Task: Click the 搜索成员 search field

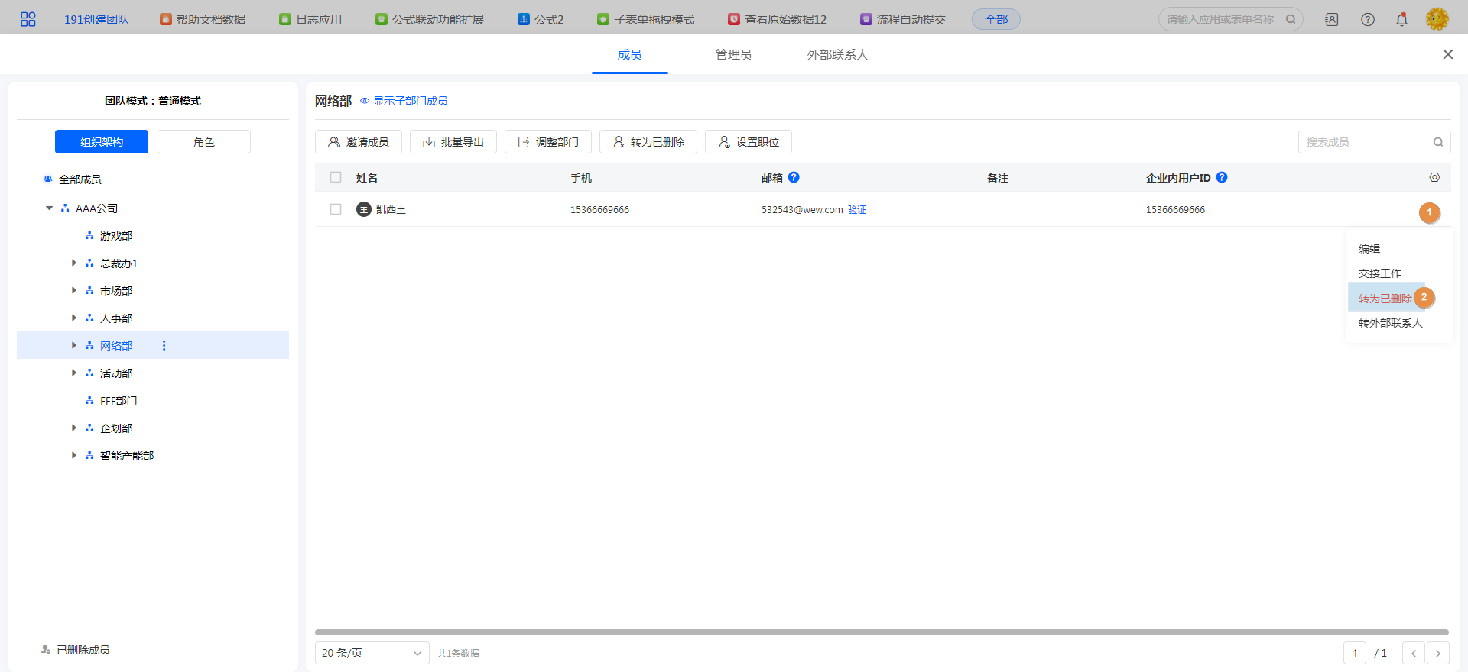Action: 1366,142
